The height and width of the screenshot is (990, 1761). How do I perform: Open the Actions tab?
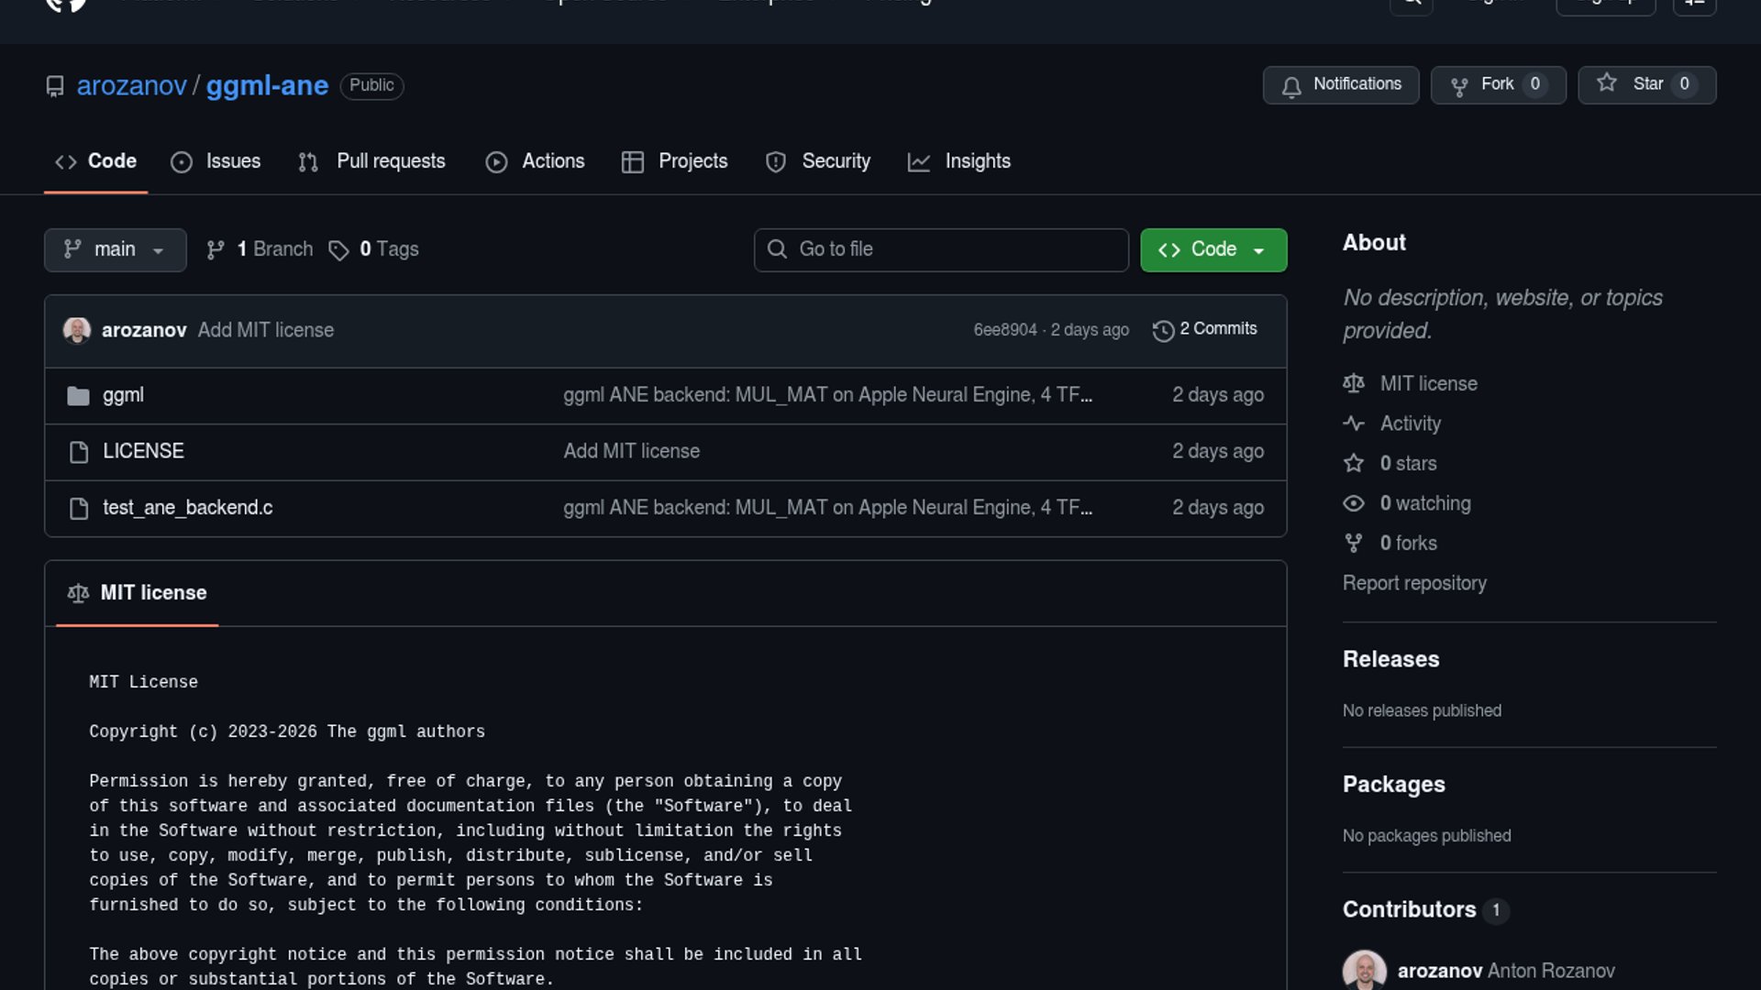click(x=536, y=161)
